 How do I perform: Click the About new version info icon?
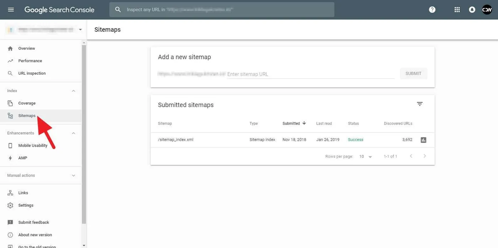(10, 235)
